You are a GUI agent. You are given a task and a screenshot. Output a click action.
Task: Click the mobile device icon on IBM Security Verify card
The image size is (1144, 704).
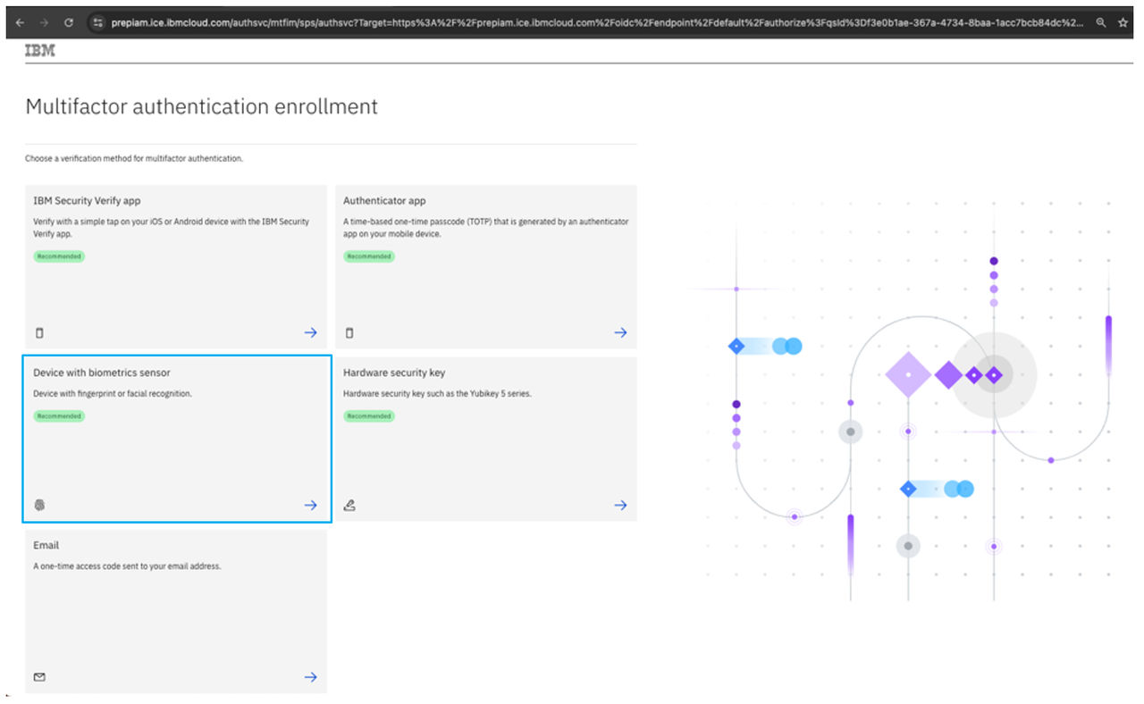click(39, 332)
